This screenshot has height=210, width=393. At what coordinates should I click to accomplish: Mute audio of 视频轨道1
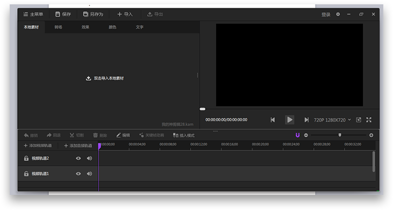(89, 174)
